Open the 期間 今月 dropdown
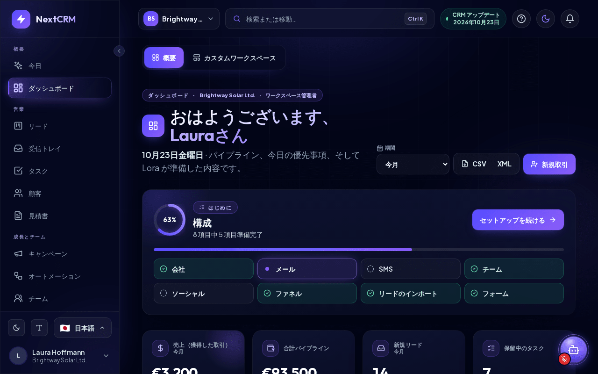 tap(413, 164)
